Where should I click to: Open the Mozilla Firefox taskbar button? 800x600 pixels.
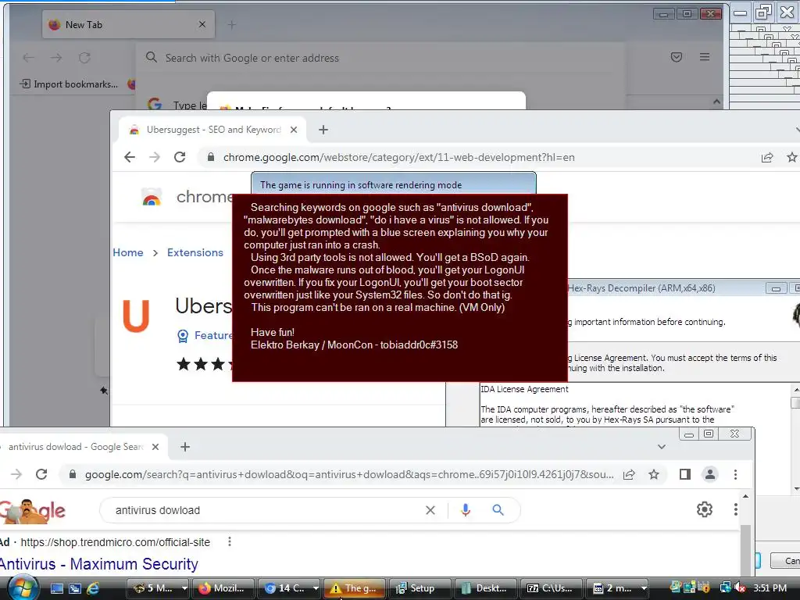pyautogui.click(x=223, y=588)
